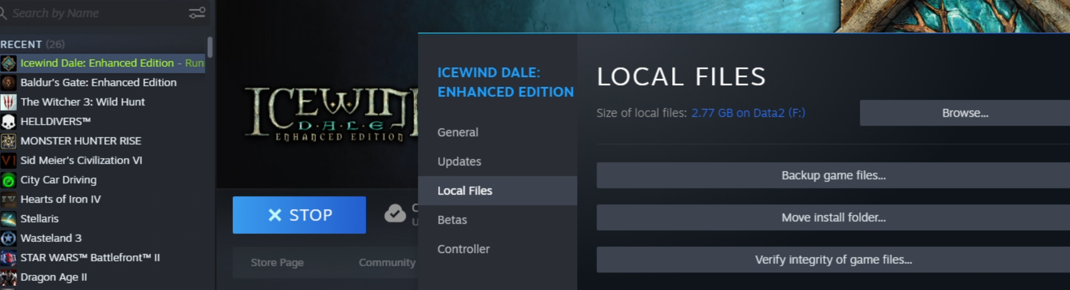Open the library filter options icon

197,13
